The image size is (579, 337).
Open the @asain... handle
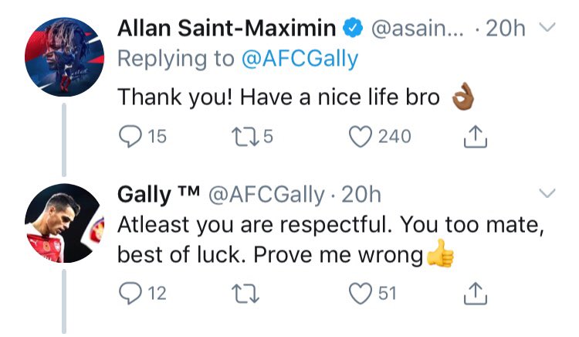pyautogui.click(x=417, y=28)
